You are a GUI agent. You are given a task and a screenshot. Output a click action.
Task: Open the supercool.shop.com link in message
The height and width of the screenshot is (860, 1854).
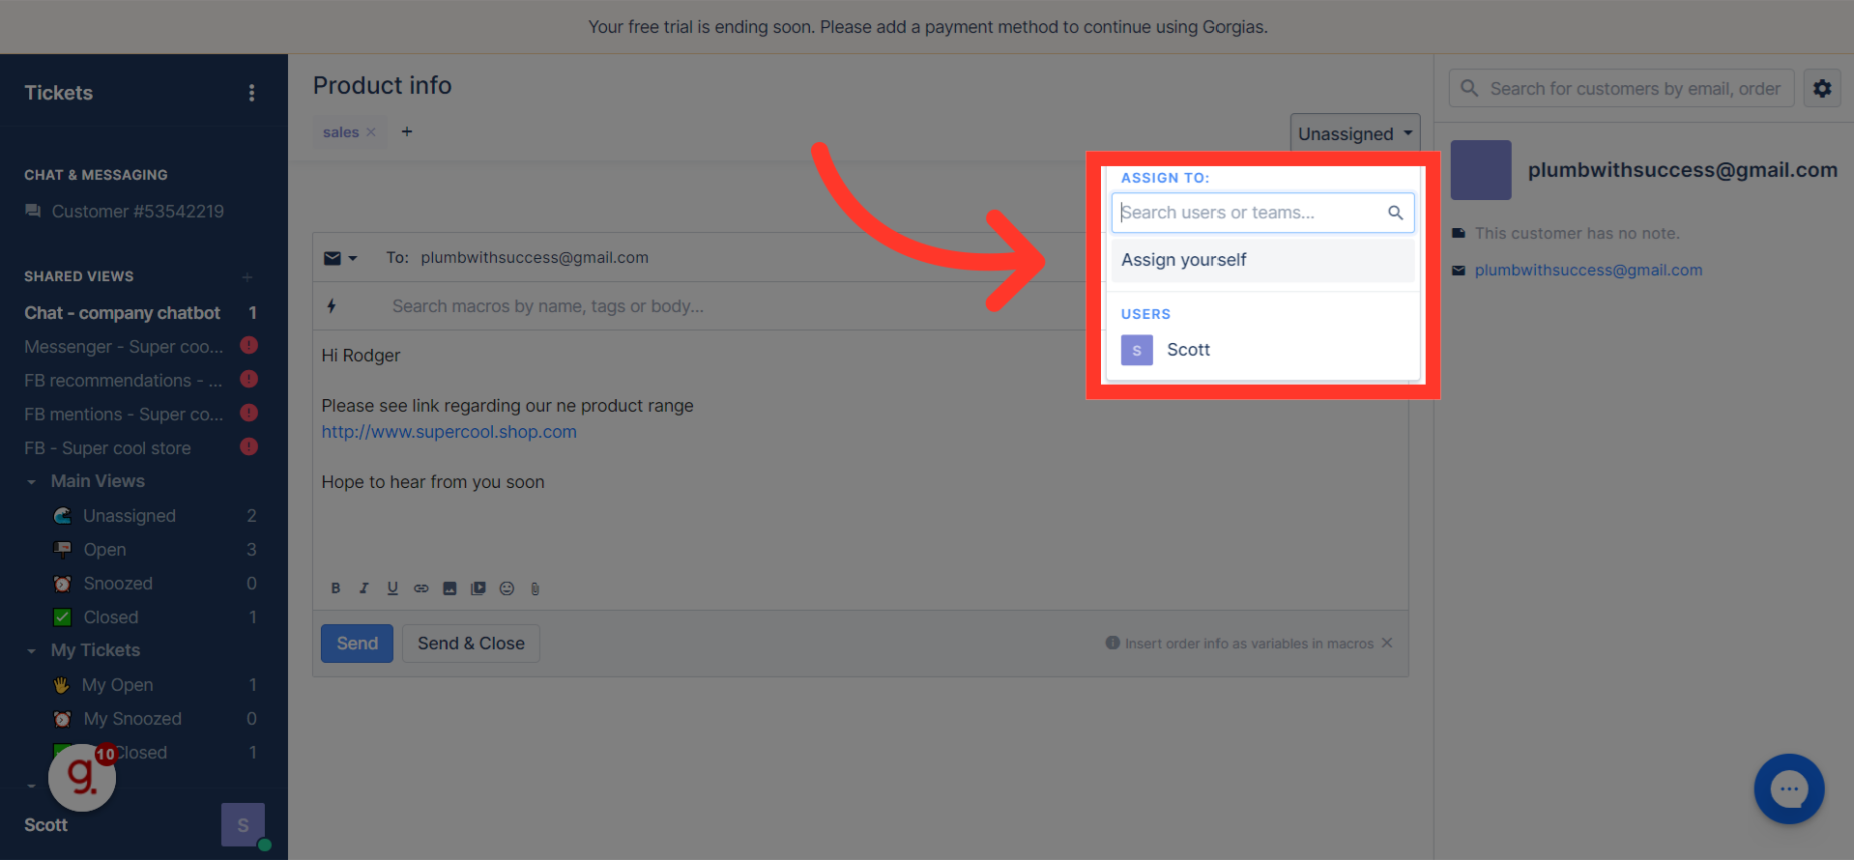pos(449,432)
